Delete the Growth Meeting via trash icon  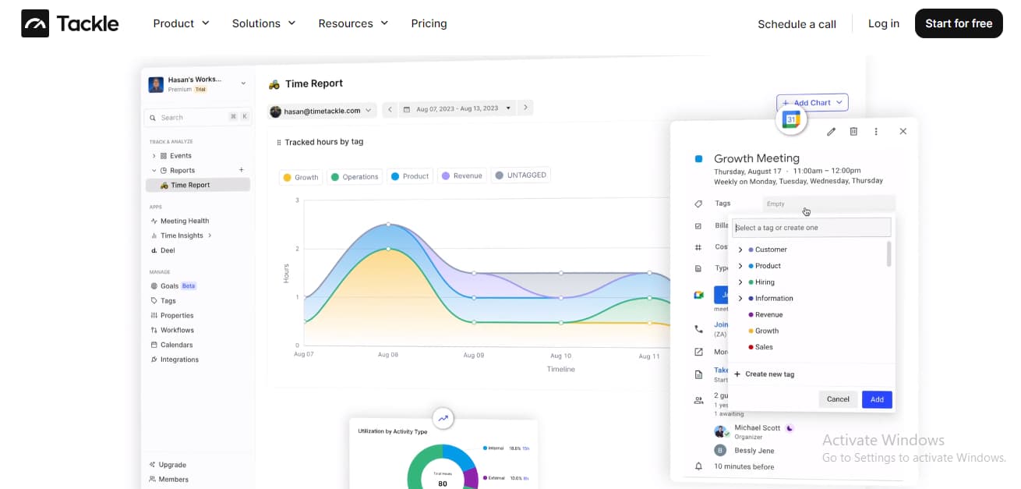tap(853, 131)
